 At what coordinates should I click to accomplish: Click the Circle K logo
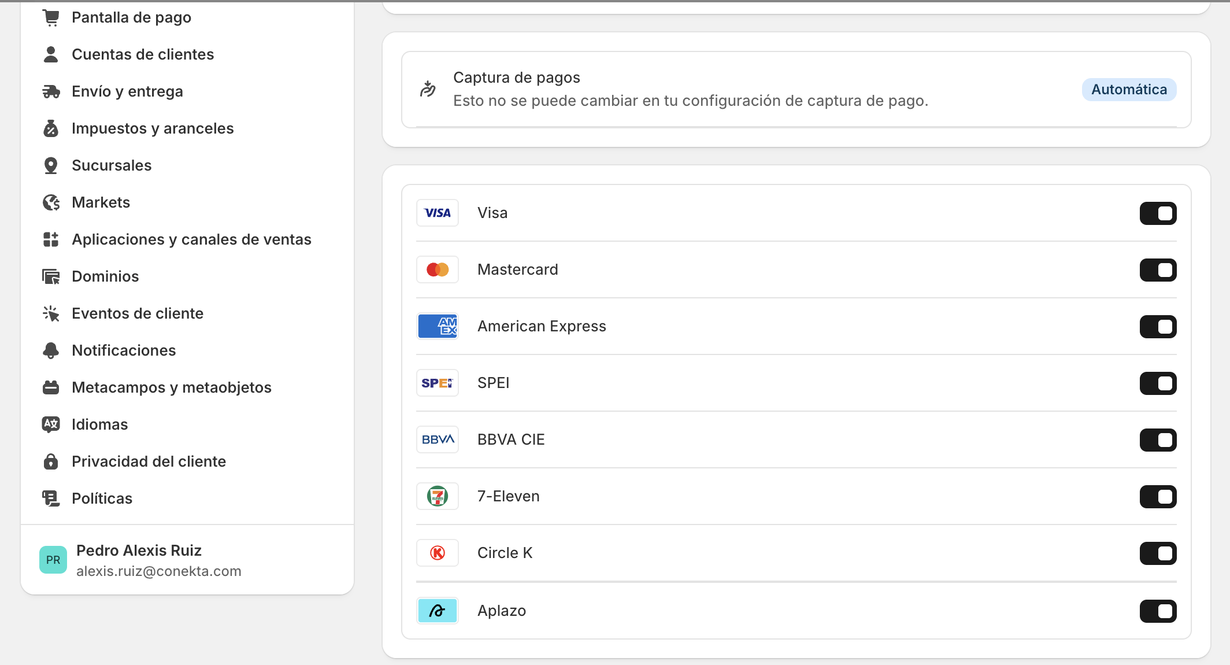pyautogui.click(x=438, y=553)
